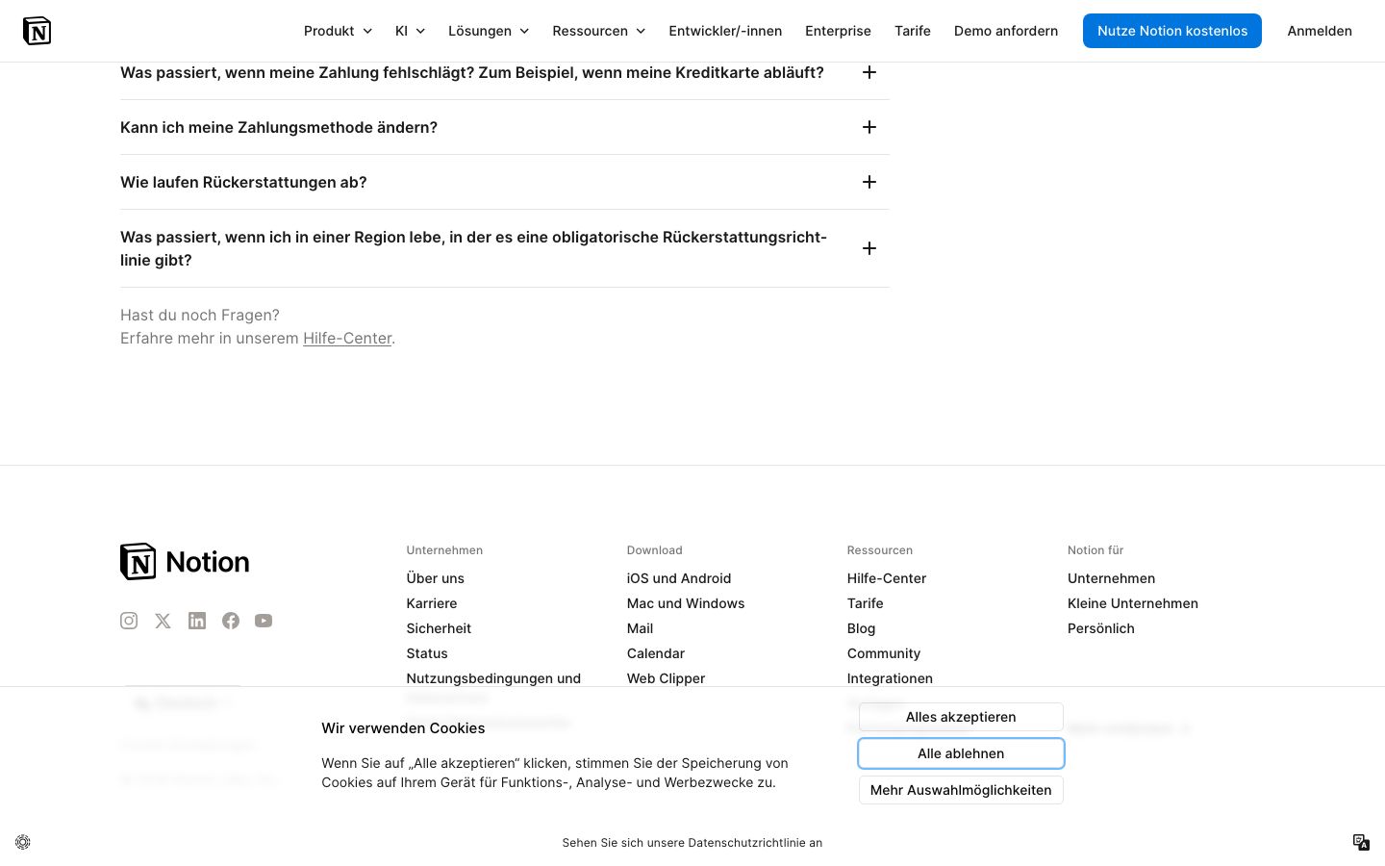This screenshot has height=866, width=1385.
Task: Click the translate icon at bottom right
Action: 1361,842
